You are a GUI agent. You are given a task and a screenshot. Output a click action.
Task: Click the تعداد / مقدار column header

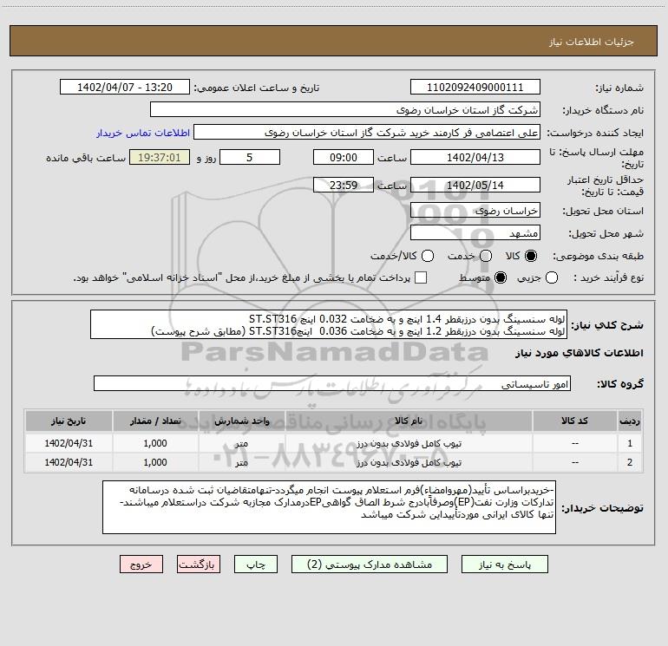click(x=155, y=421)
